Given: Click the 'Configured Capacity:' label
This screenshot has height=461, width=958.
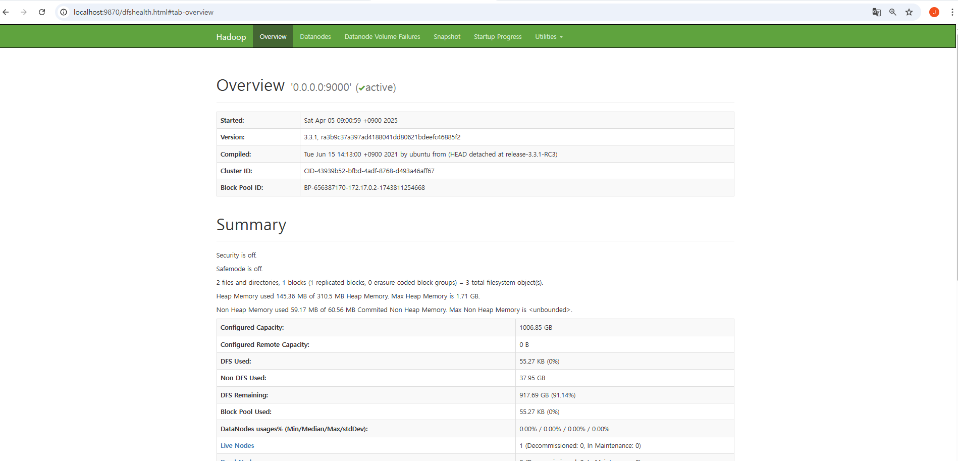Looking at the screenshot, I should (x=252, y=327).
